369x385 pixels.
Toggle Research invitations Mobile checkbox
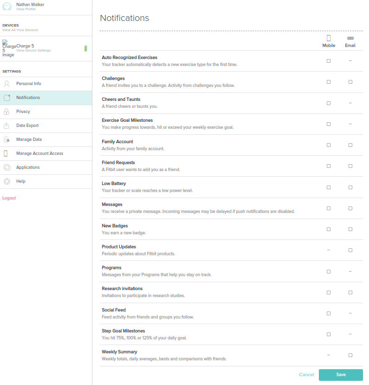pyautogui.click(x=329, y=292)
